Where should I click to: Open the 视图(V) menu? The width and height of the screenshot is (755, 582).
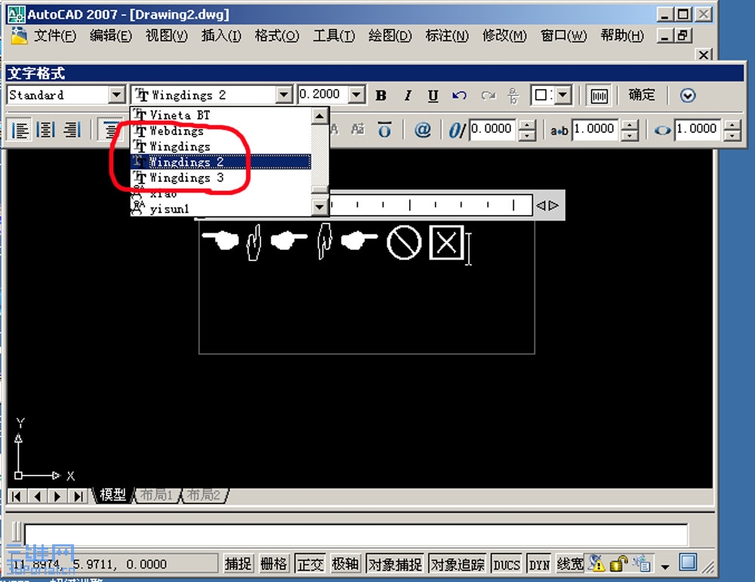pos(167,36)
